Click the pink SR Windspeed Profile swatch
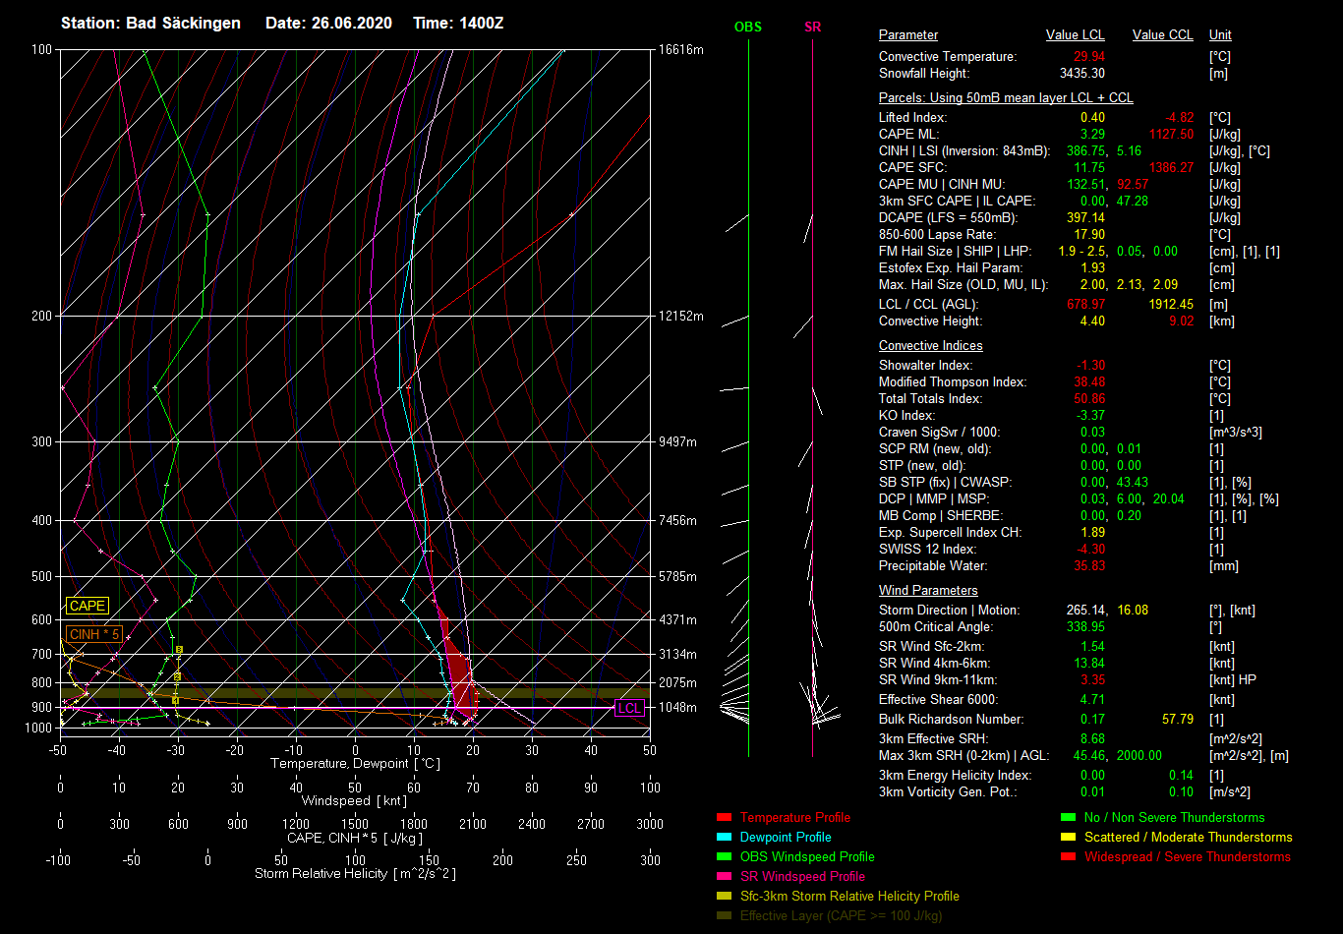1343x934 pixels. click(x=724, y=877)
